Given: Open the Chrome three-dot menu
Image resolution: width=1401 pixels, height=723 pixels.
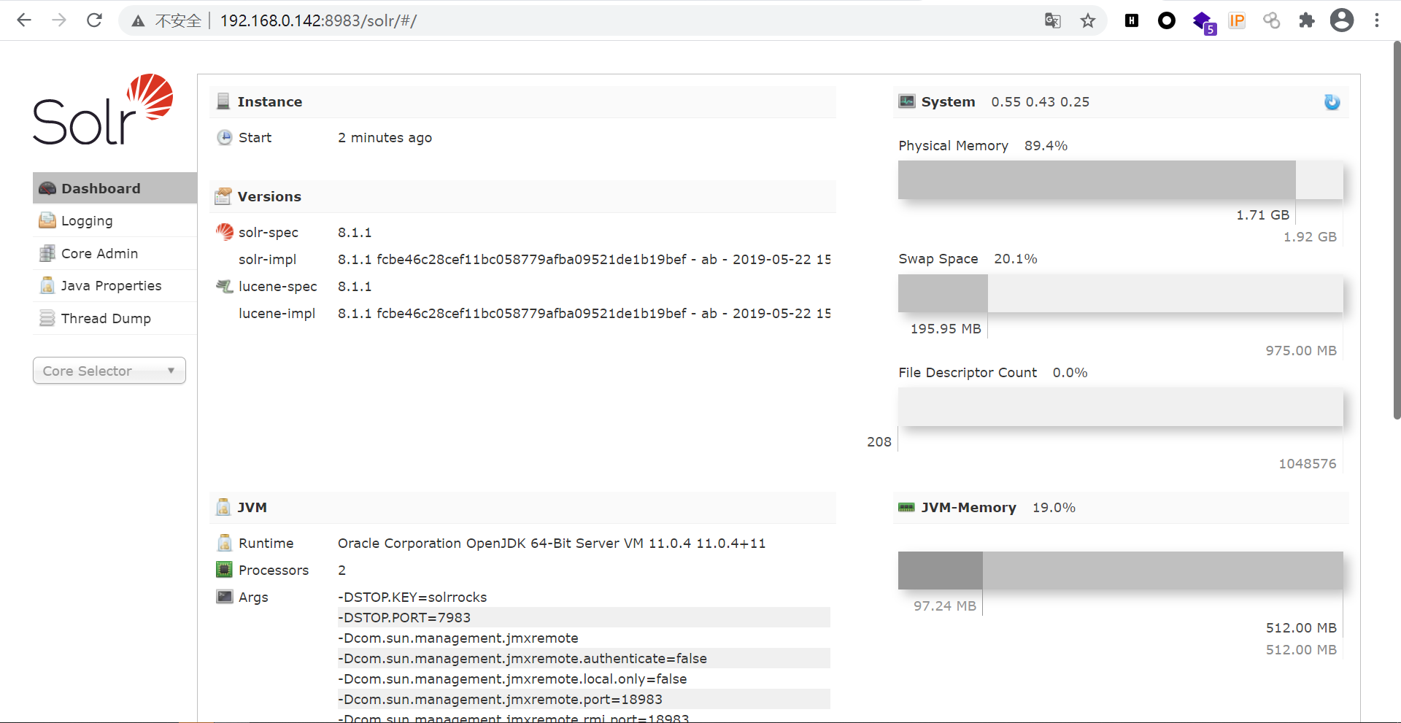Looking at the screenshot, I should [x=1377, y=20].
